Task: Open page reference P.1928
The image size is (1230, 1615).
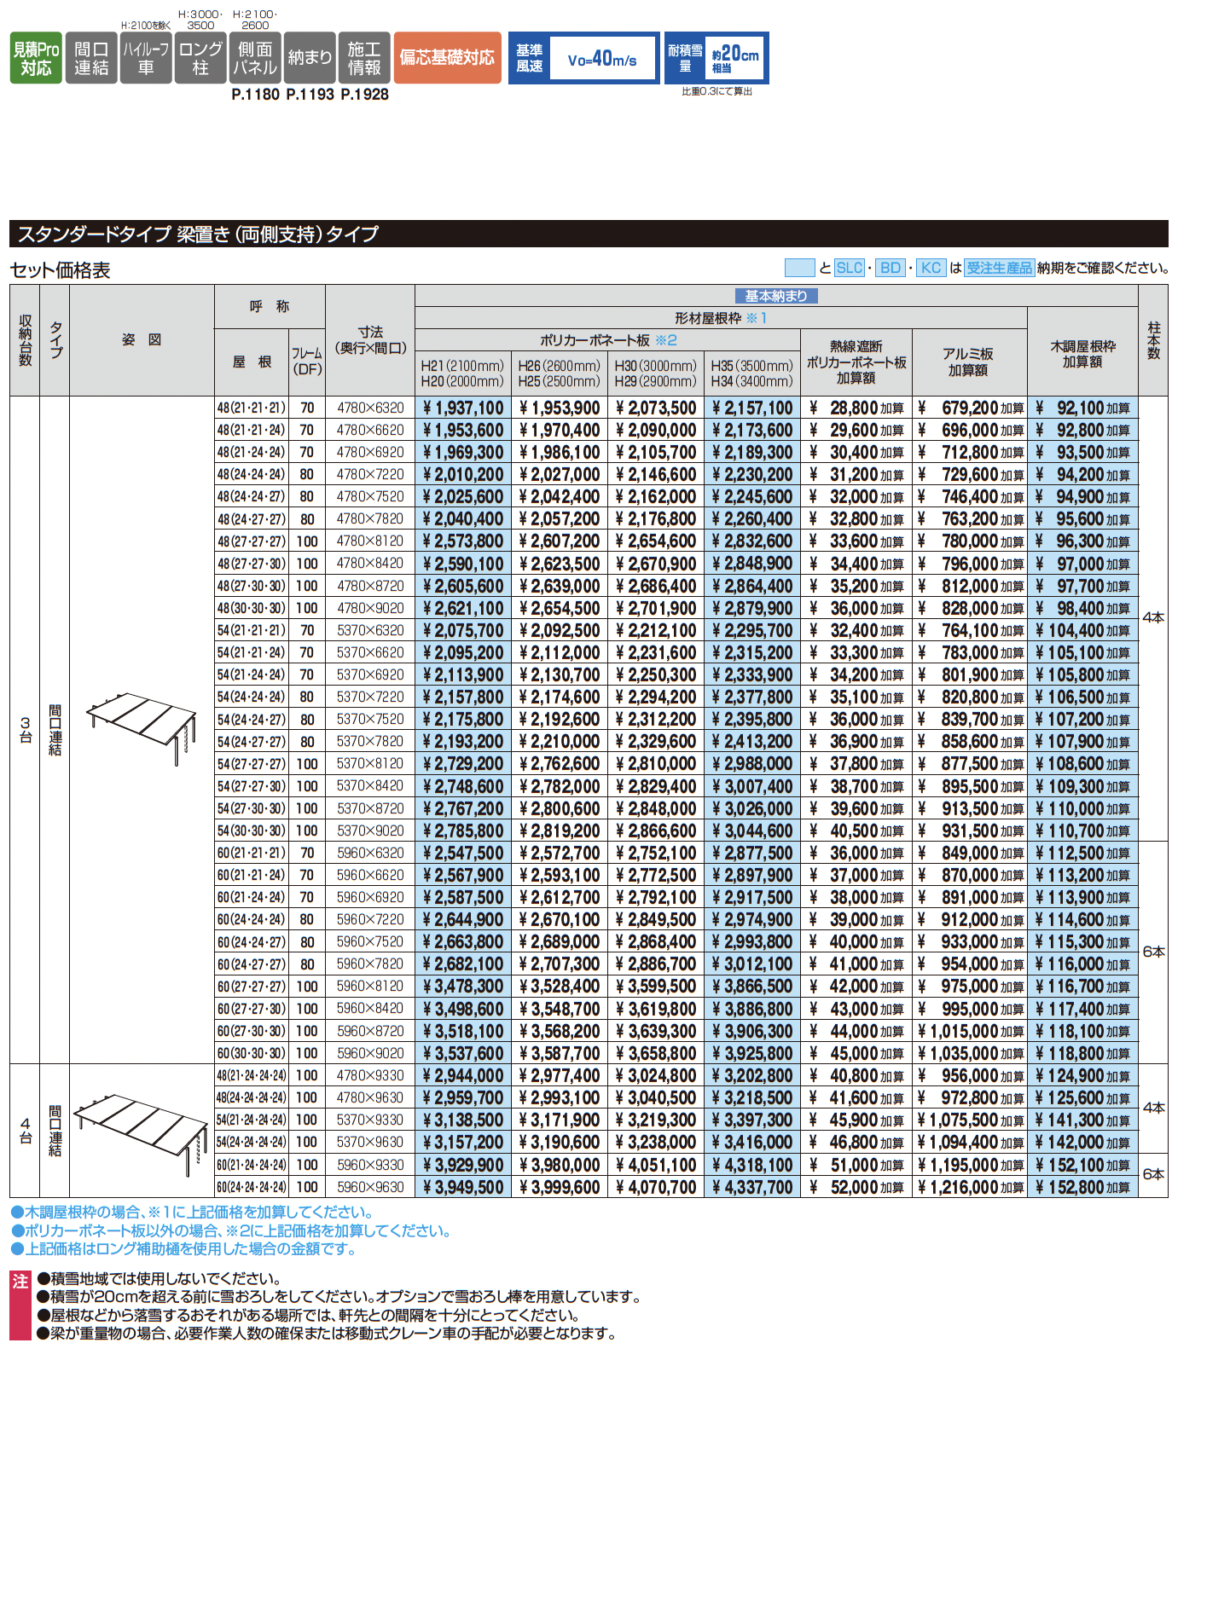Action: [364, 95]
